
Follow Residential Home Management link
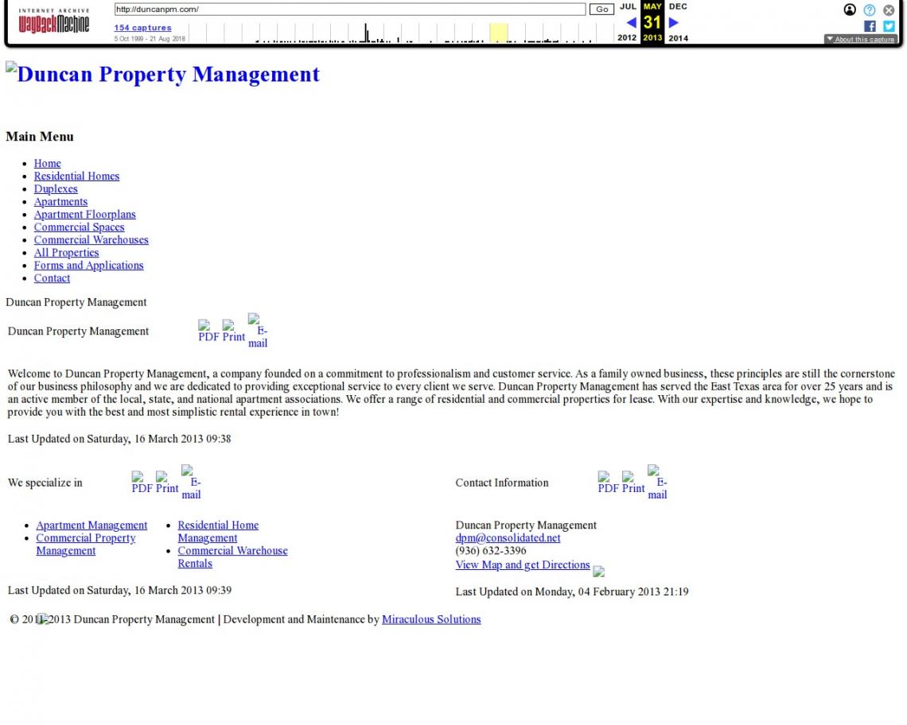coord(218,532)
